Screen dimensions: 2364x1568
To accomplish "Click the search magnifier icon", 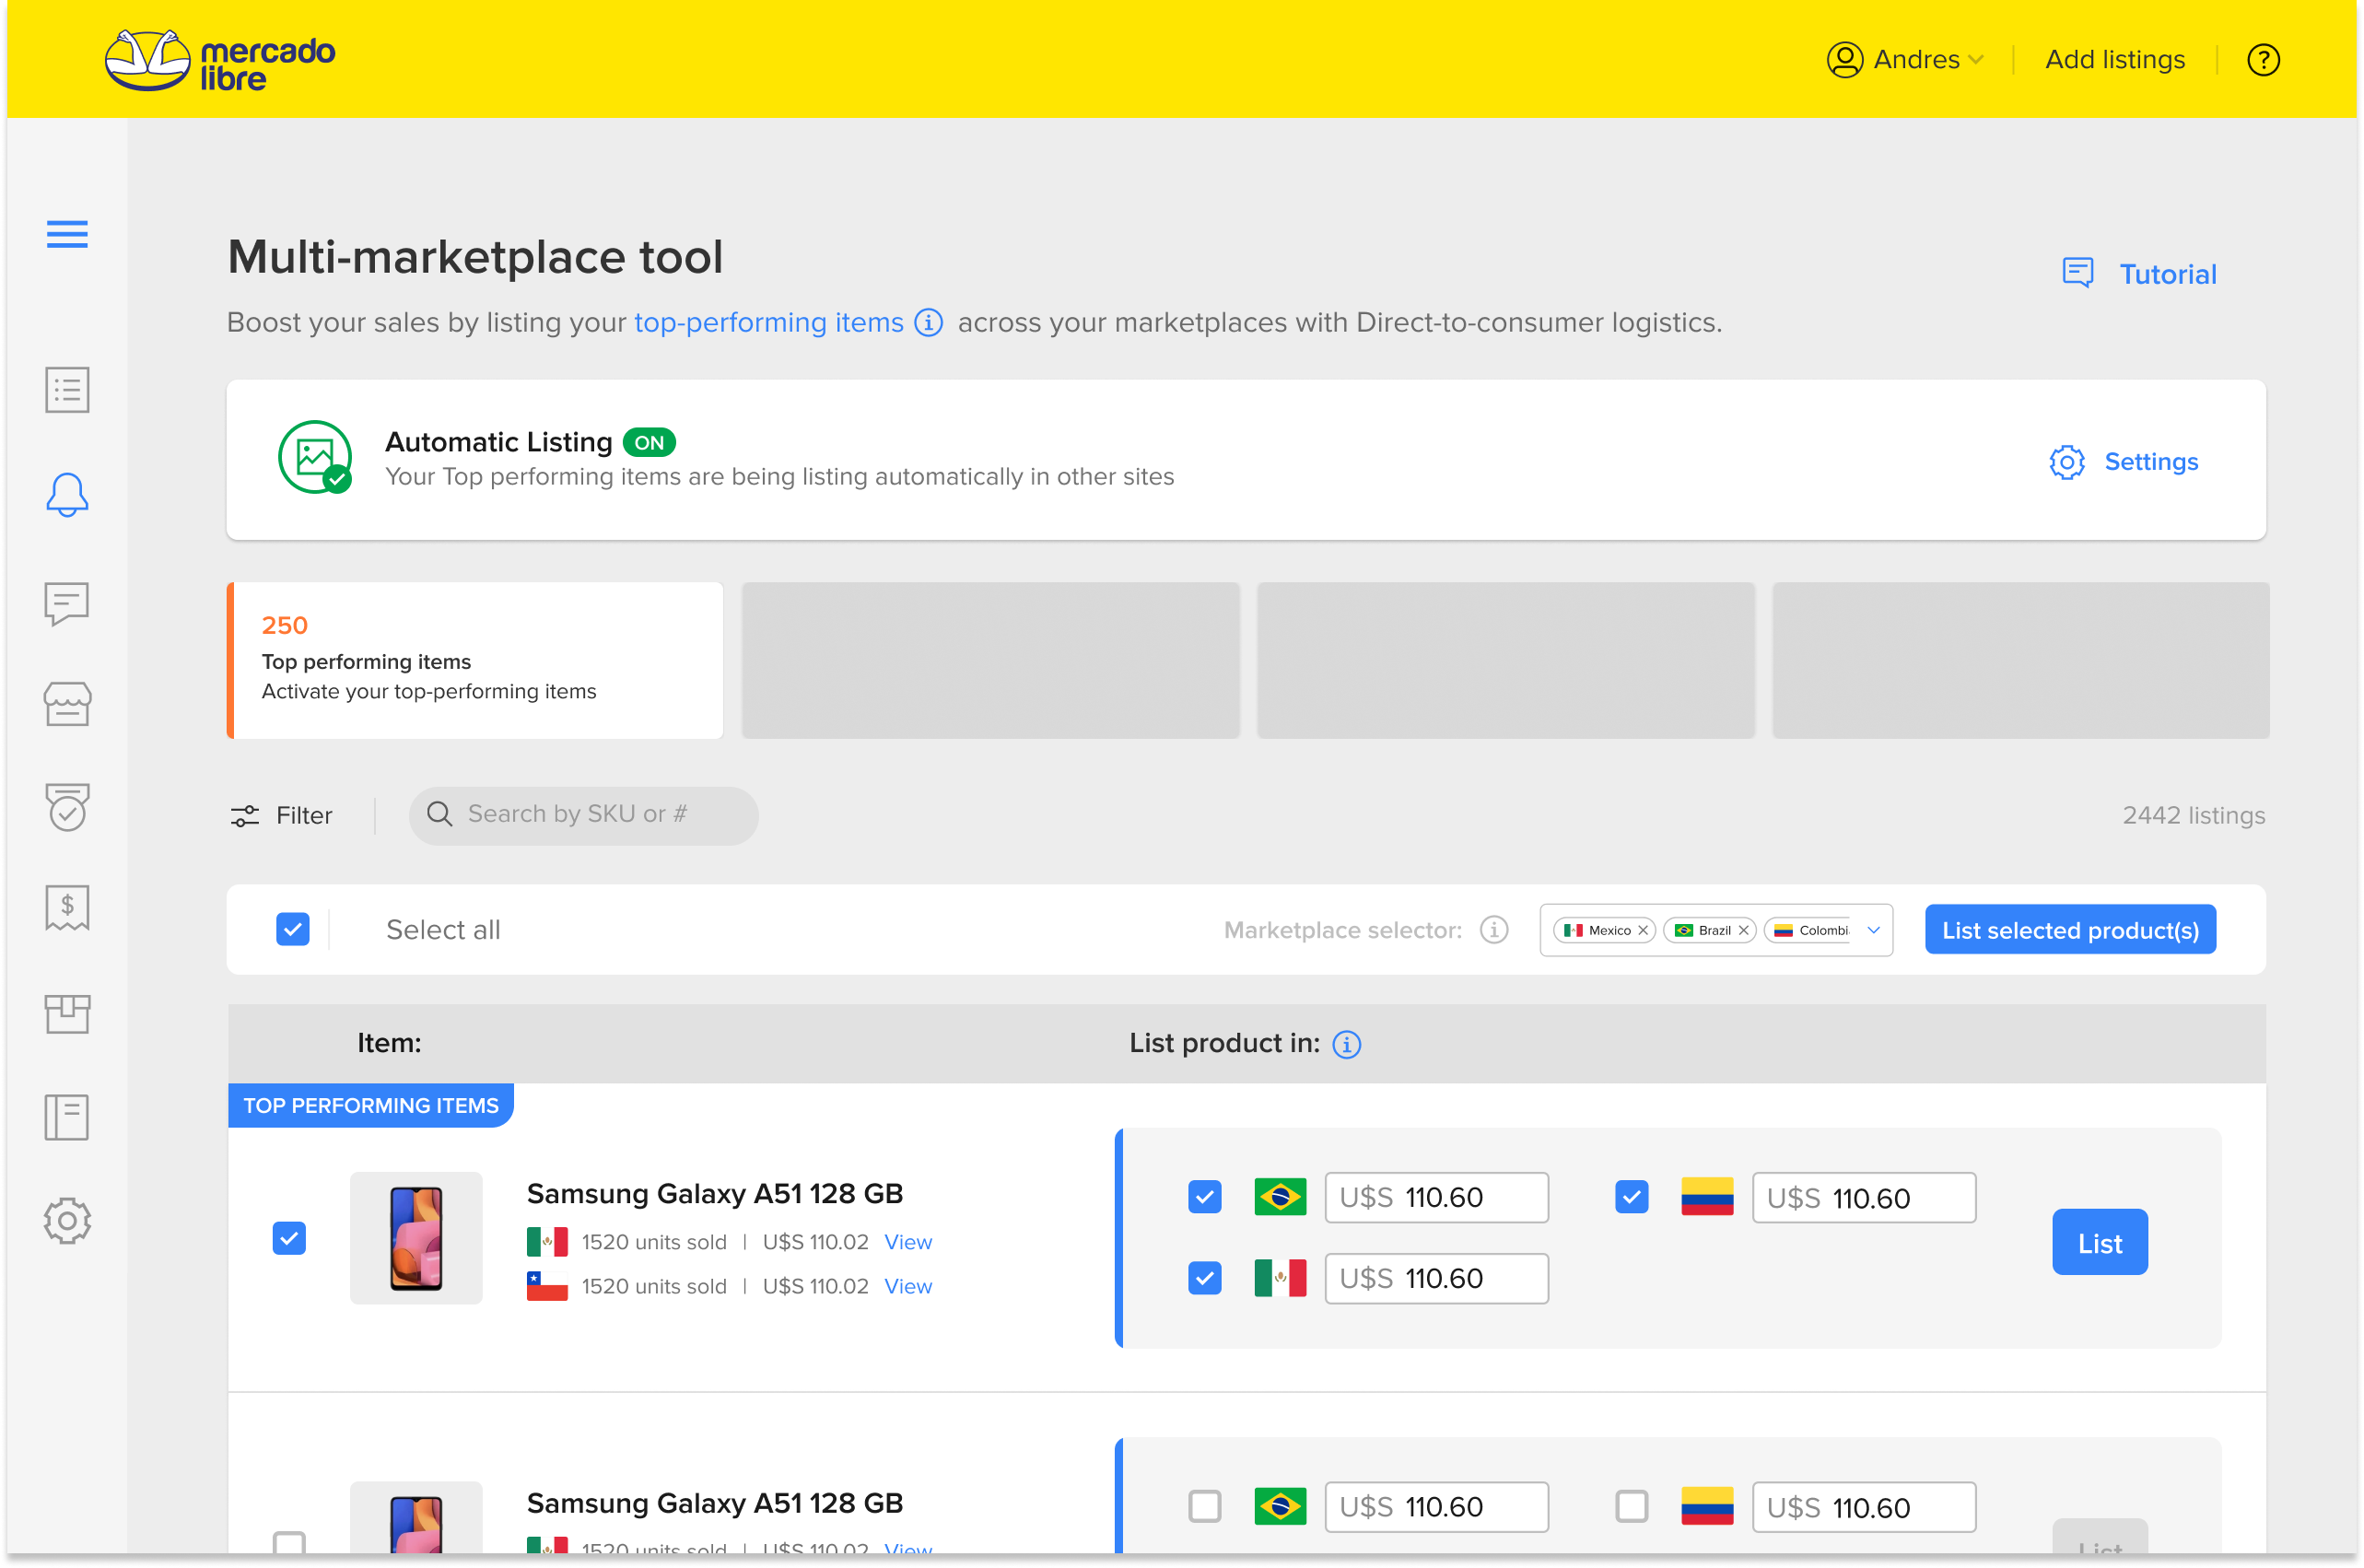I will pyautogui.click(x=440, y=814).
